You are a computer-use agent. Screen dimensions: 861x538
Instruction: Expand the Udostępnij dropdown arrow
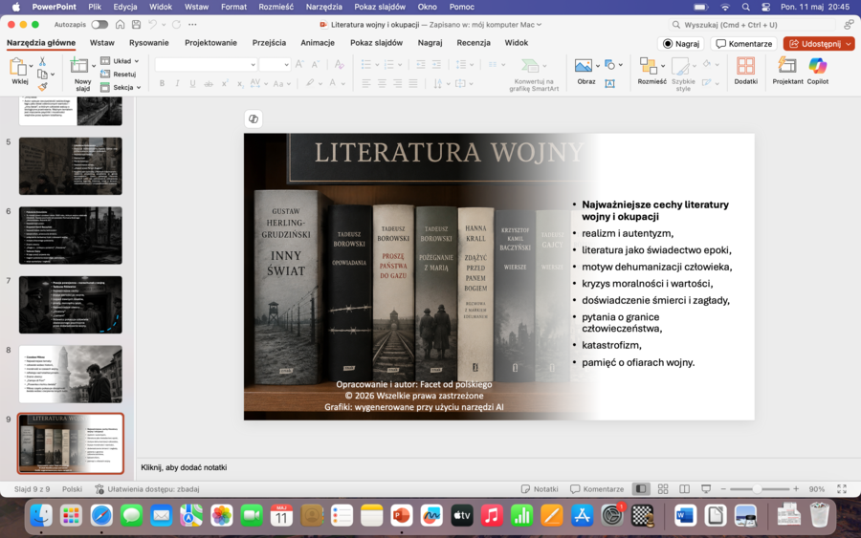(x=849, y=44)
